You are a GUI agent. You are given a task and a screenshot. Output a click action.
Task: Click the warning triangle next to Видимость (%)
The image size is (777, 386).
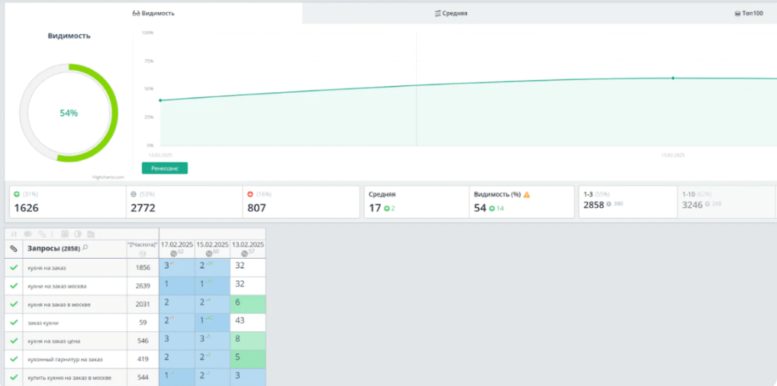527,195
